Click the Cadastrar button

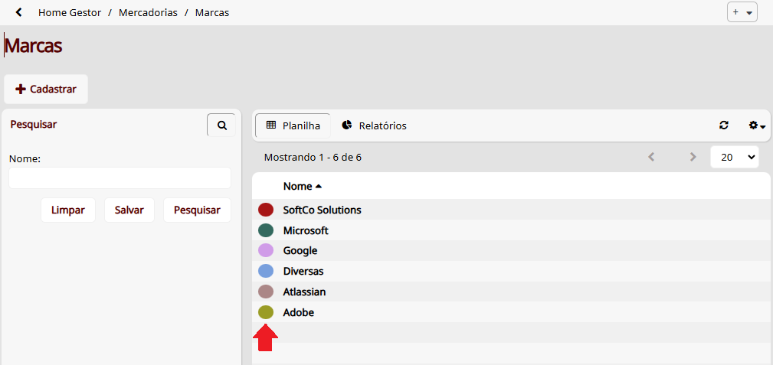point(46,90)
